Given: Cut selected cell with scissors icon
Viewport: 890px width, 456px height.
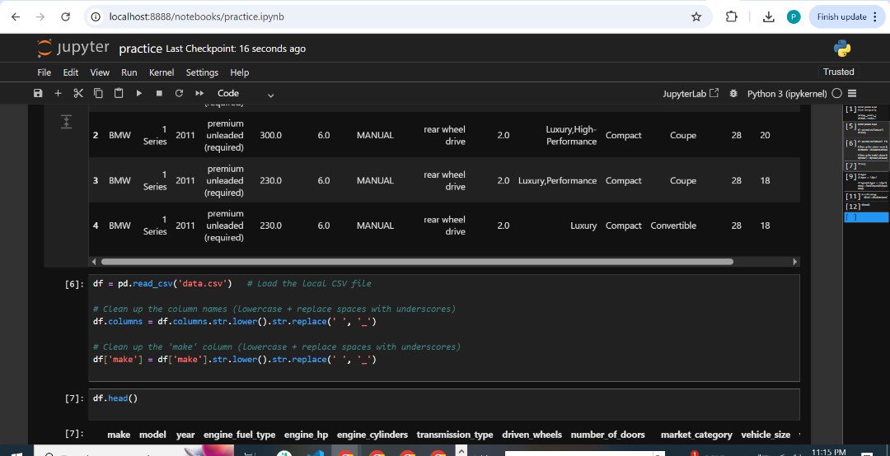Looking at the screenshot, I should pos(78,94).
